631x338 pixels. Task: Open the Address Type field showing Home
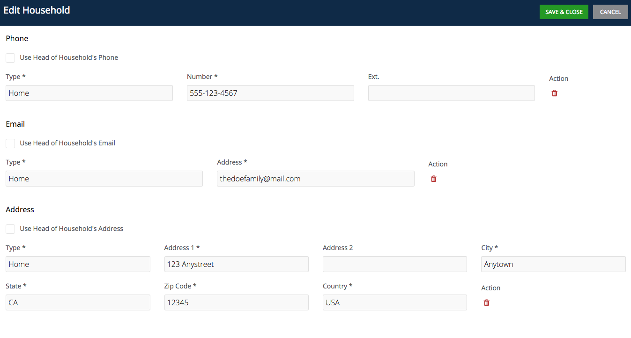tap(78, 264)
